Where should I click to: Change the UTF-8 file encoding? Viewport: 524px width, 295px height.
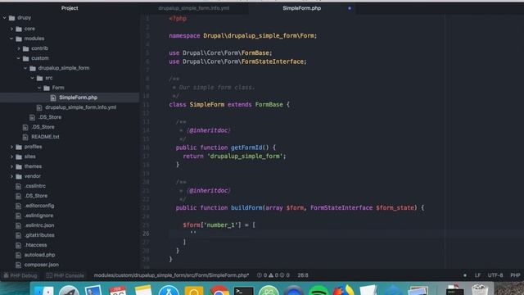coord(495,275)
